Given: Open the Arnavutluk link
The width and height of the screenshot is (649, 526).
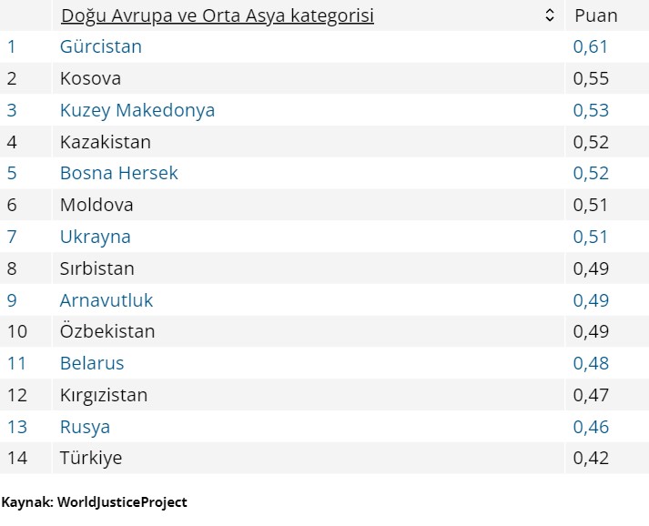Looking at the screenshot, I should coord(106,299).
